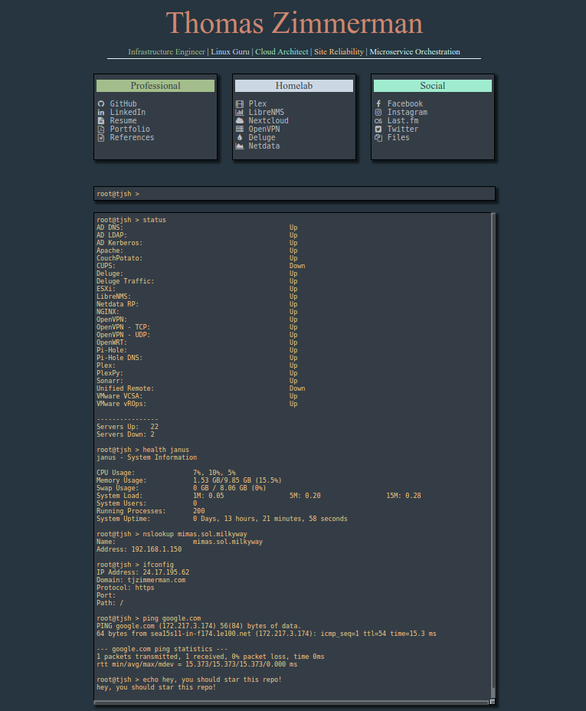The width and height of the screenshot is (586, 711).
Task: Click the Resume document icon
Action: (101, 120)
